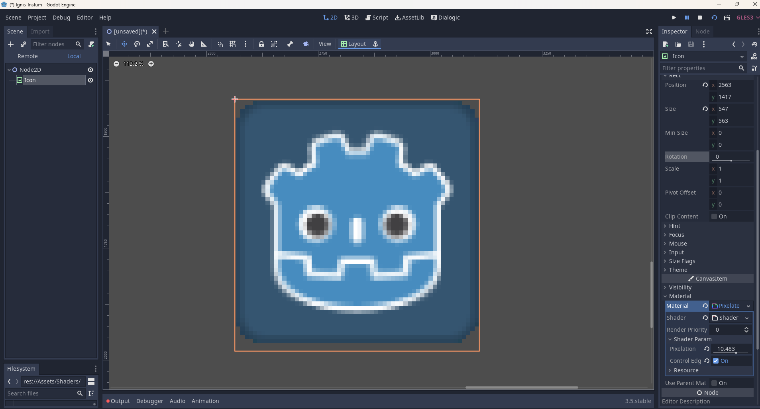Toggle the Use Parent Material checkbox

tap(714, 383)
